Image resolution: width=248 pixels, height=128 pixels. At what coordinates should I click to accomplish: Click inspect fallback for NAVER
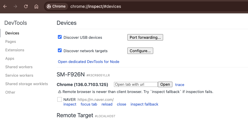(x=144, y=104)
